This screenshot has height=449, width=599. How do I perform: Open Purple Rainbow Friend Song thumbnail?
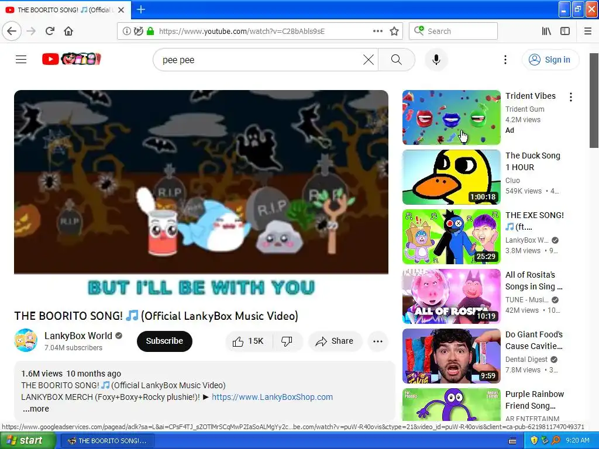[451, 405]
